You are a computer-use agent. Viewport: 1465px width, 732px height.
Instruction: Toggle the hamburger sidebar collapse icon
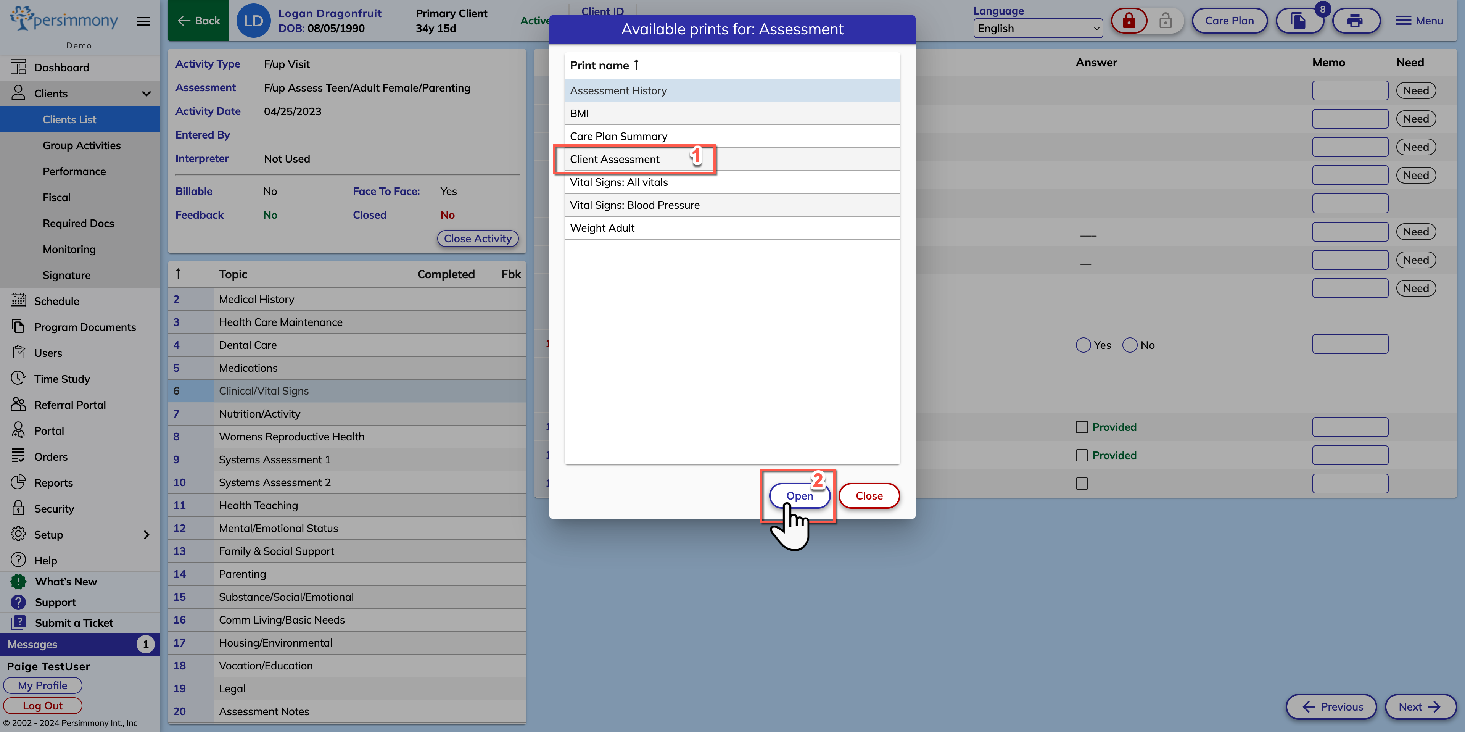point(143,21)
